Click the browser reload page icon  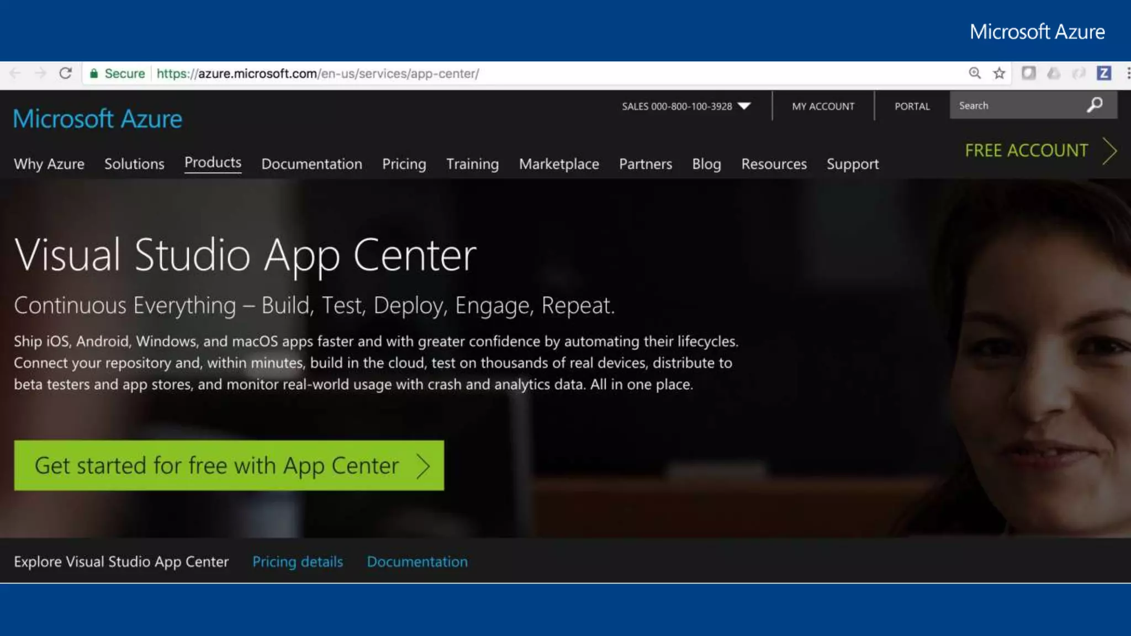[66, 73]
